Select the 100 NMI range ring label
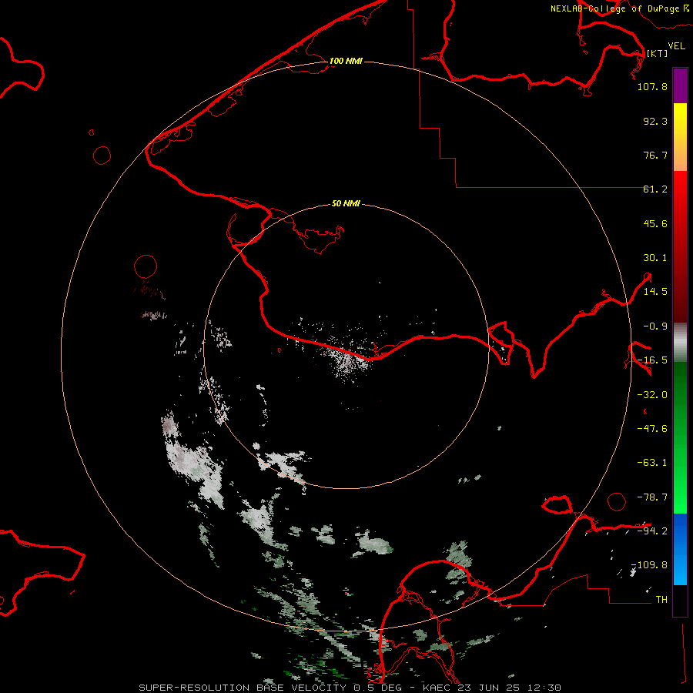 [x=346, y=61]
